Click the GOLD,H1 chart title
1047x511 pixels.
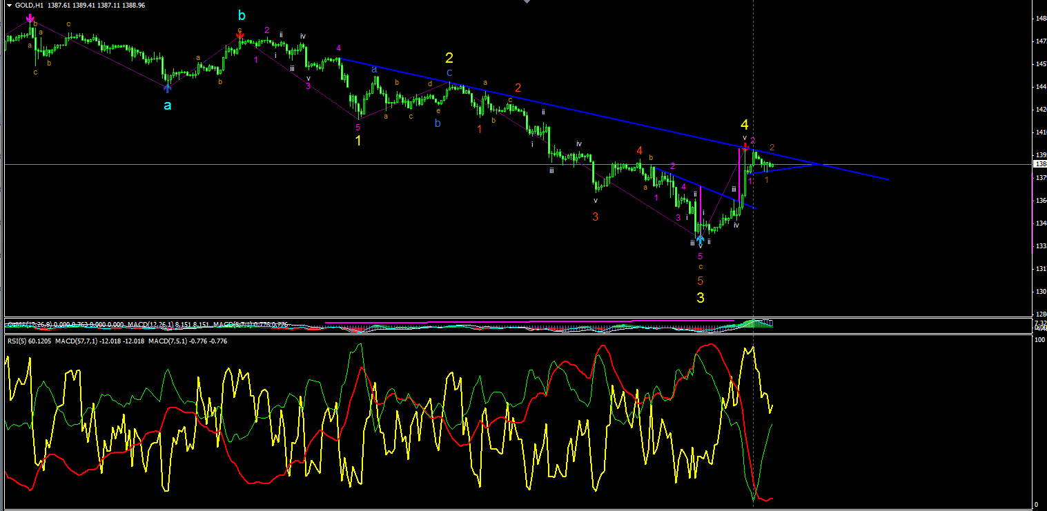[x=30, y=6]
